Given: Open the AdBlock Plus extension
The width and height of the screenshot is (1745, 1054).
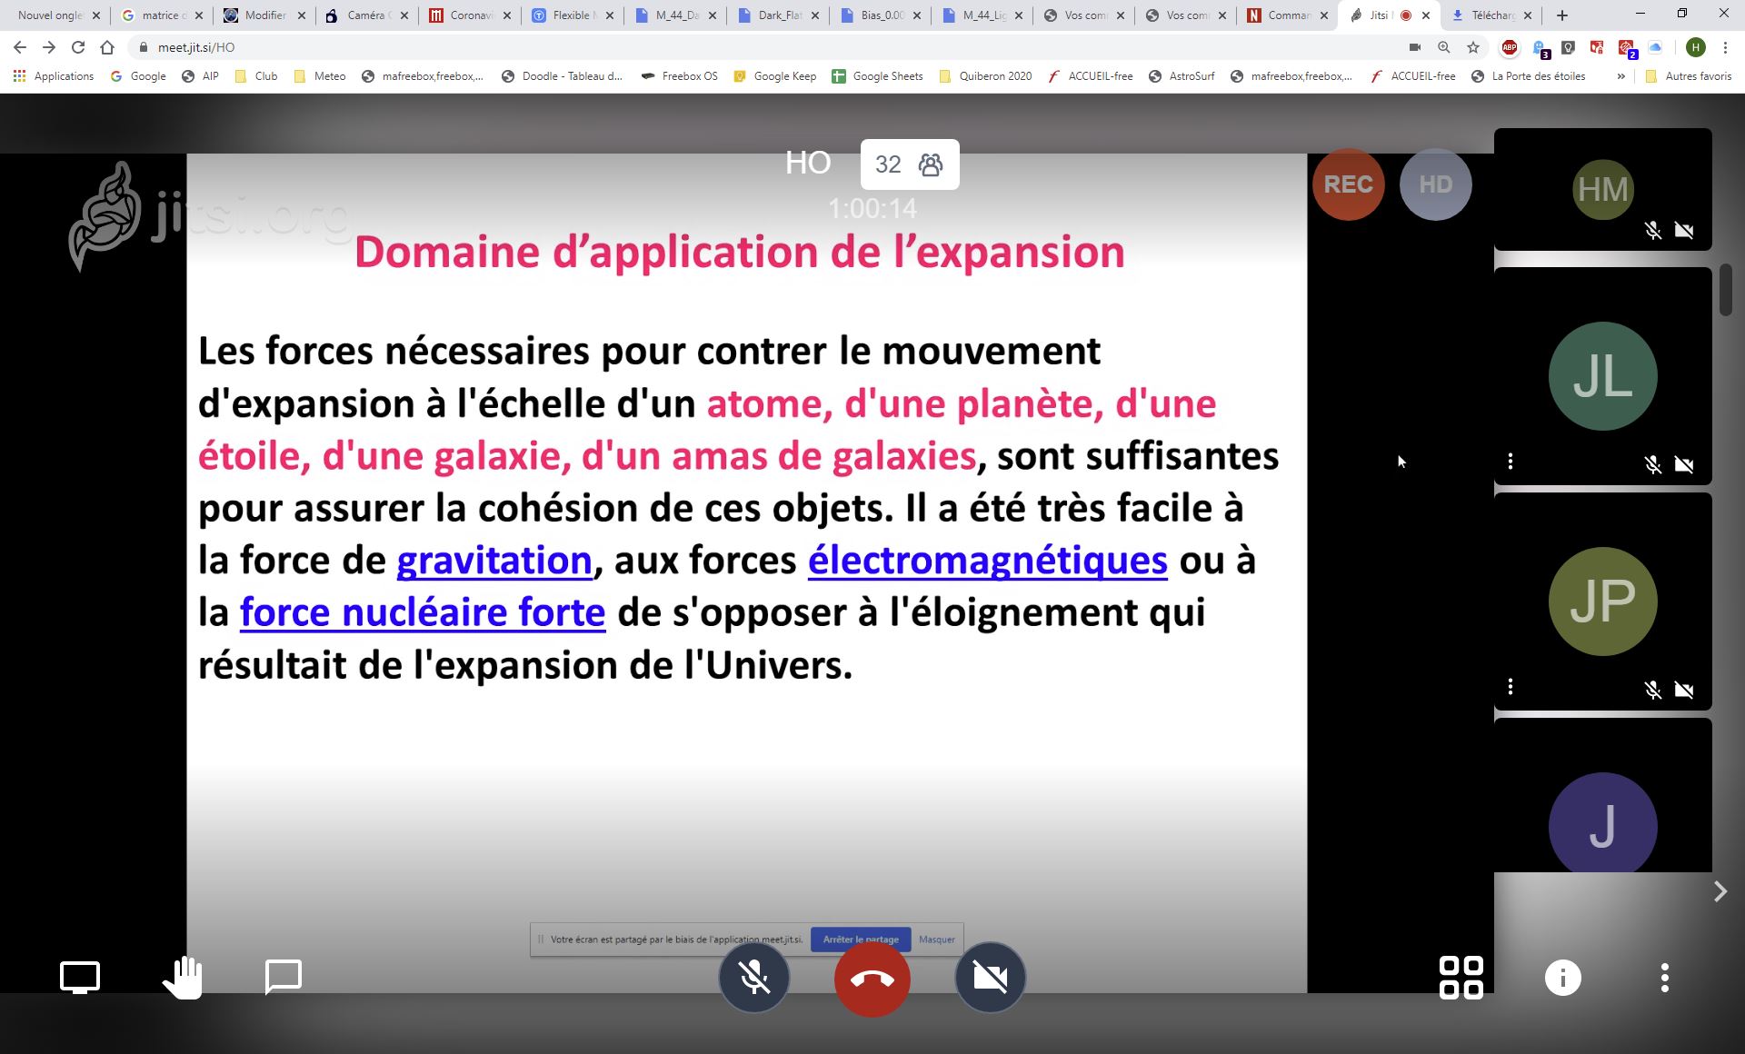Looking at the screenshot, I should [x=1510, y=47].
